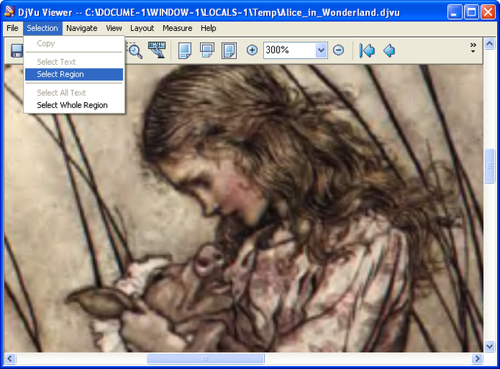The image size is (500, 369).
Task: Open the View menu
Action: click(114, 28)
